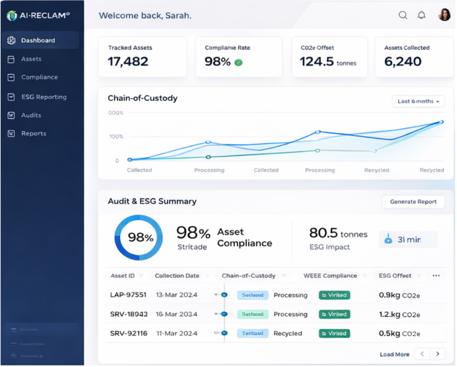Expand the Last 6 months dropdown
This screenshot has width=457, height=367.
[x=418, y=102]
